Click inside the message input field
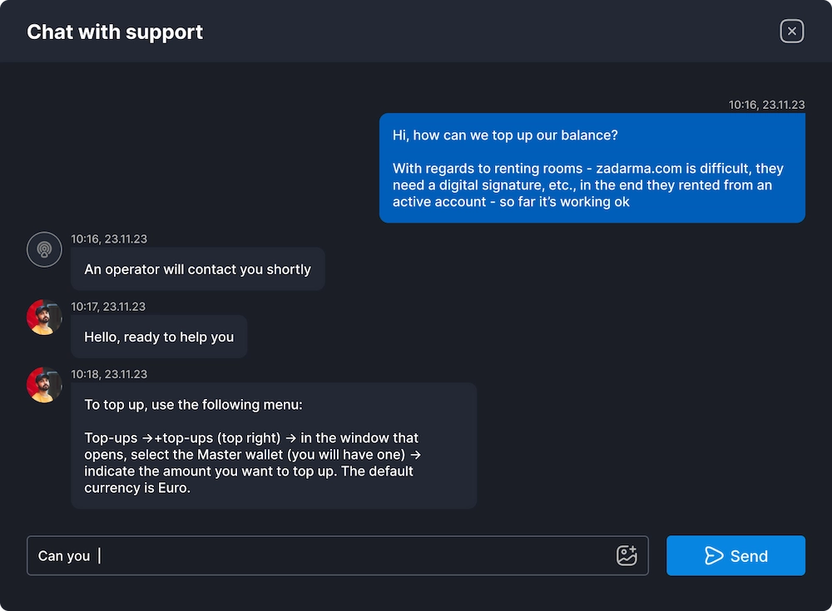 coord(333,555)
